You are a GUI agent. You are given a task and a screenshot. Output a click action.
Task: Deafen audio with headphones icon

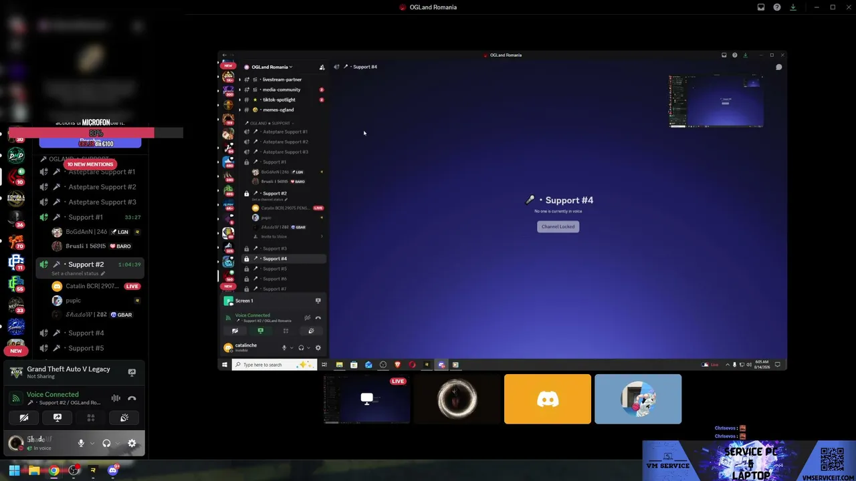pos(106,443)
